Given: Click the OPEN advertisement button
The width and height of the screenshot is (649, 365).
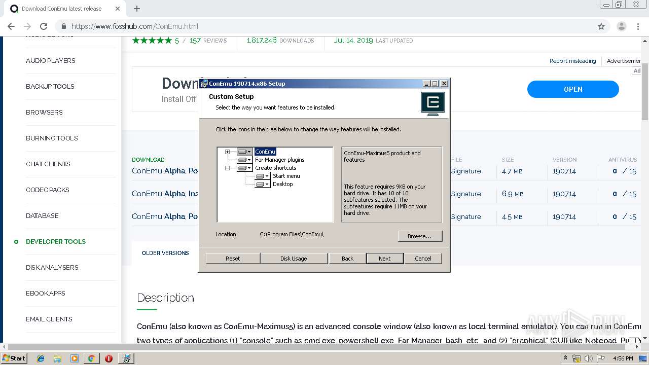Looking at the screenshot, I should 573,89.
